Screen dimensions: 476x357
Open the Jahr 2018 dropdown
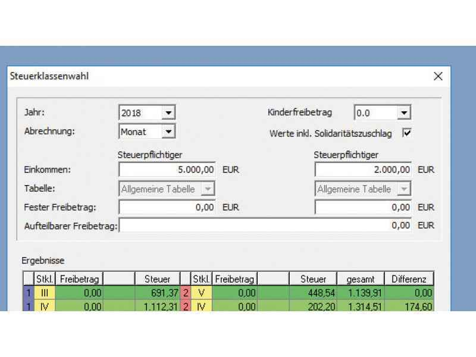point(168,112)
